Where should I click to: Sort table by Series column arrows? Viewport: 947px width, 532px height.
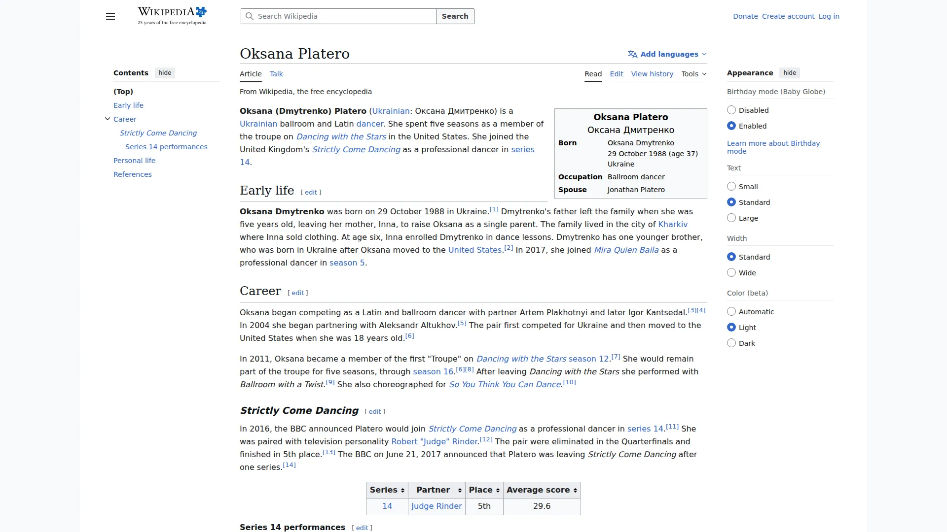pyautogui.click(x=402, y=490)
